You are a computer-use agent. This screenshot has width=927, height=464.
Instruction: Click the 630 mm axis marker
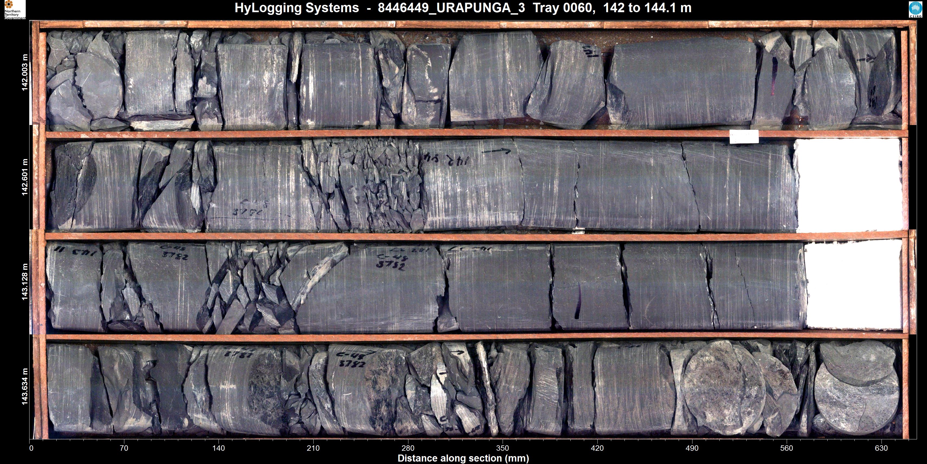(881, 448)
